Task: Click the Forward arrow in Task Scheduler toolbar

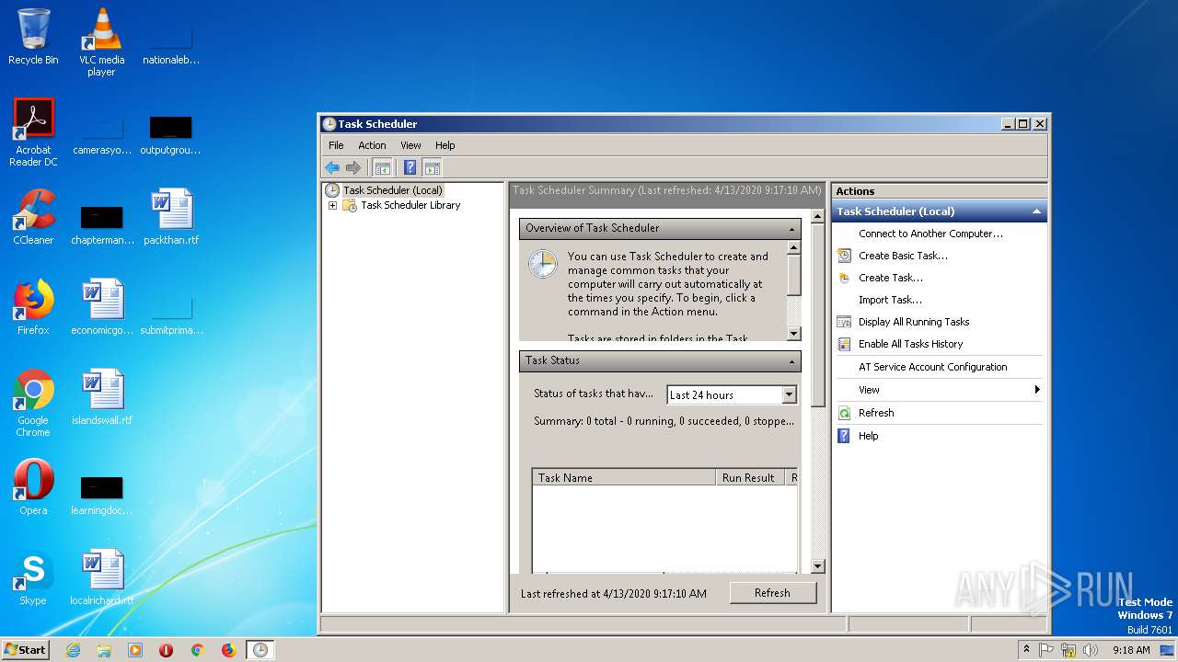Action: tap(353, 167)
